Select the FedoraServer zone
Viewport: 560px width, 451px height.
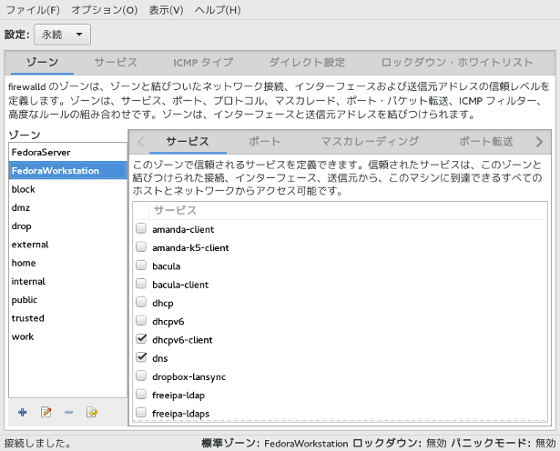pyautogui.click(x=68, y=152)
